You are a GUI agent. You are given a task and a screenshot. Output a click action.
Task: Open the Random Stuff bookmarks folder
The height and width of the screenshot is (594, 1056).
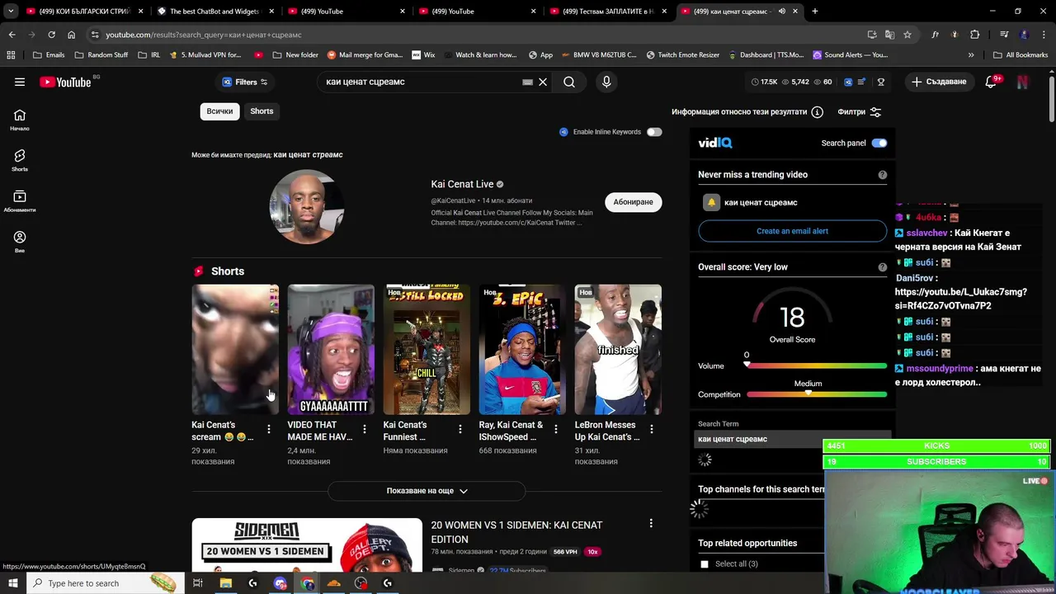pyautogui.click(x=101, y=55)
